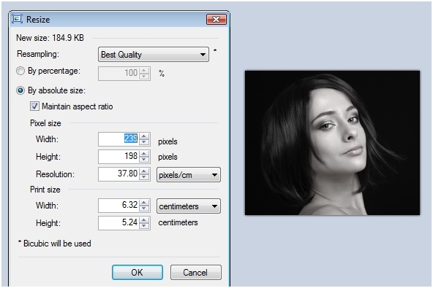Click the Print size Width field
Image resolution: width=433 pixels, height=288 pixels.
point(118,206)
